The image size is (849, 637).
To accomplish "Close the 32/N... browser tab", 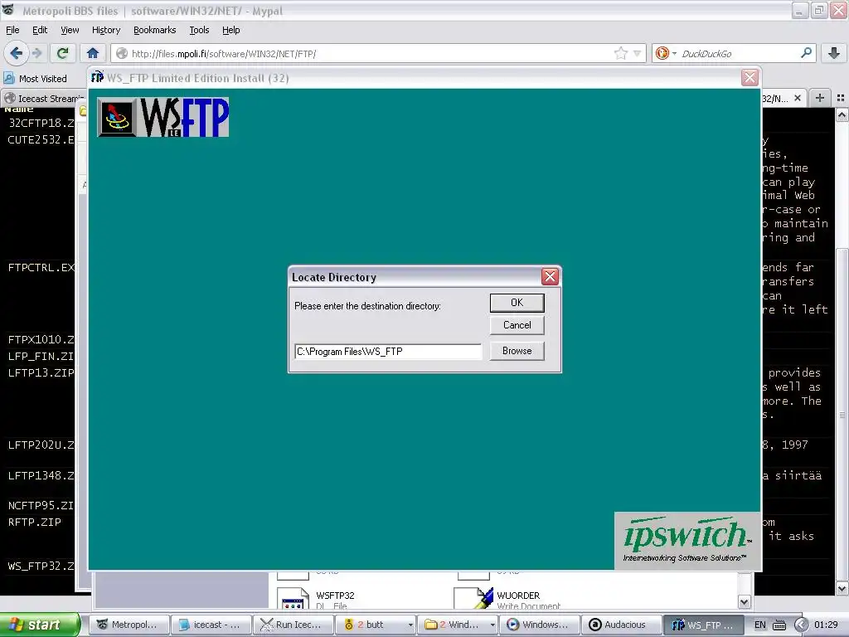I will pos(797,98).
